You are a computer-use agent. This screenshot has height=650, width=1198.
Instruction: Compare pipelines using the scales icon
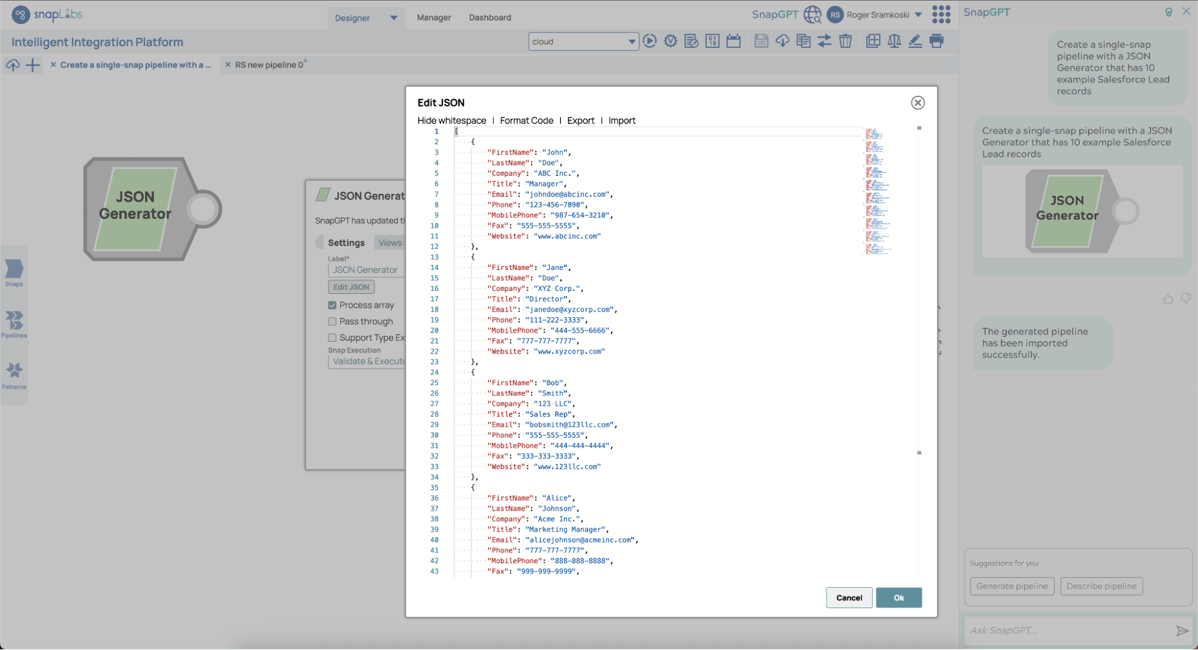coord(894,41)
